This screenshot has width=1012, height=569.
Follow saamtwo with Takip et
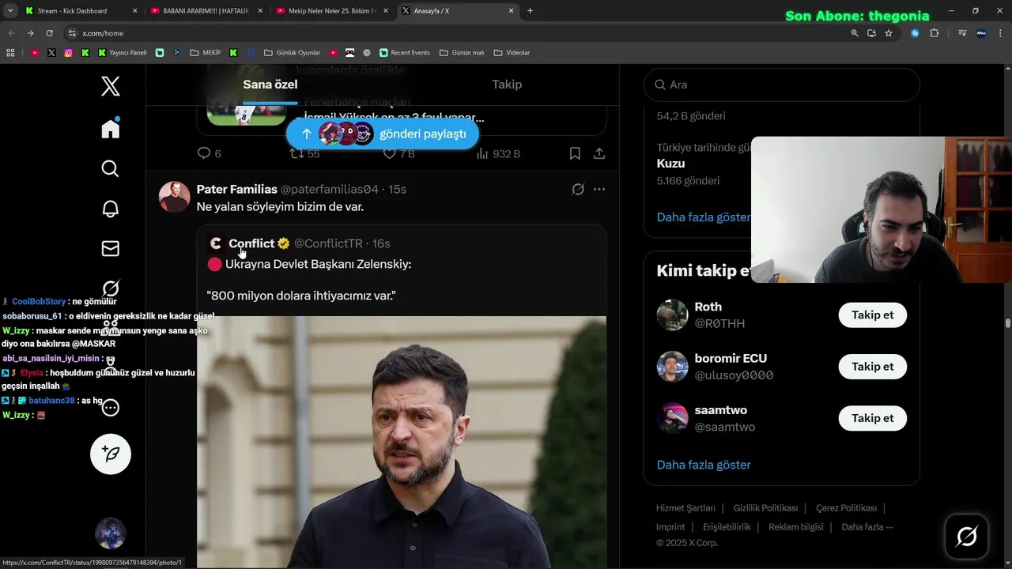872,418
